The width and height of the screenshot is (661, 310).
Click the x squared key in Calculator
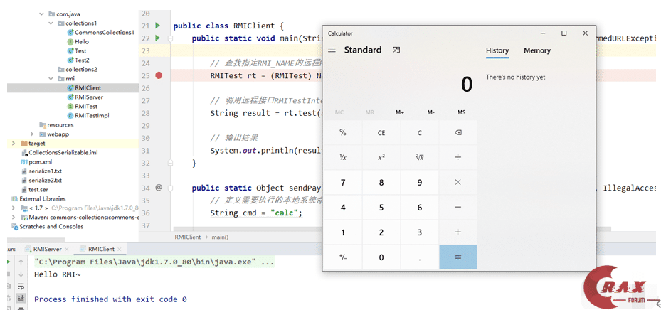coord(381,158)
